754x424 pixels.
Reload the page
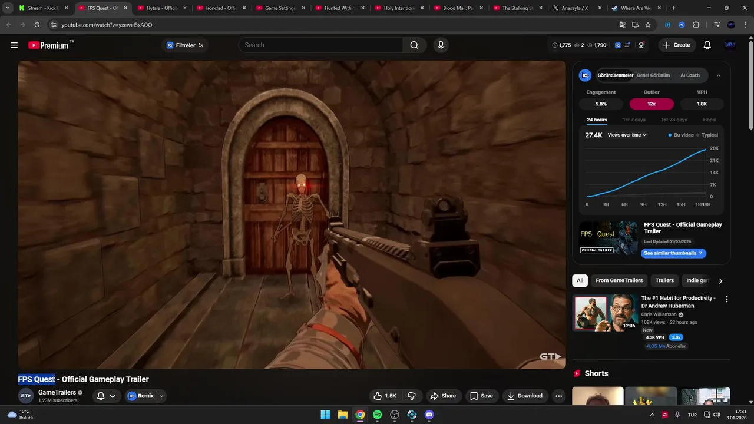[37, 25]
